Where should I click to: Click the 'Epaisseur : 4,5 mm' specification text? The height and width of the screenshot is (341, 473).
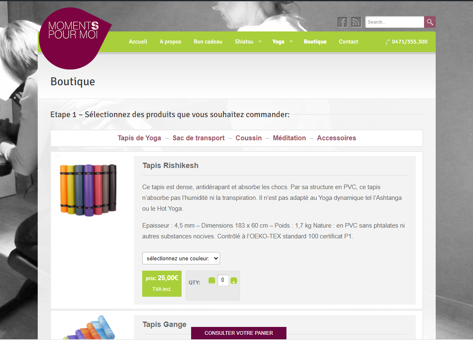[x=273, y=231]
